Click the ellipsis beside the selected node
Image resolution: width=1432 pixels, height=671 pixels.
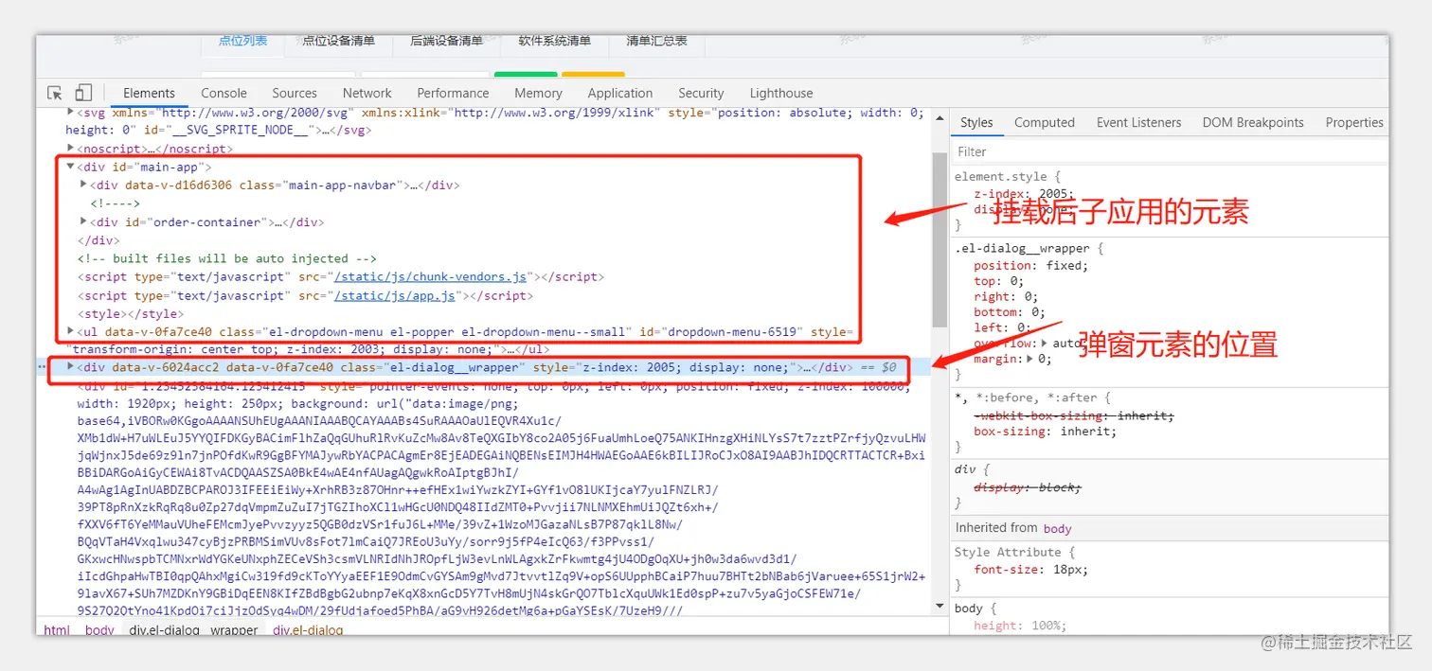pyautogui.click(x=42, y=366)
